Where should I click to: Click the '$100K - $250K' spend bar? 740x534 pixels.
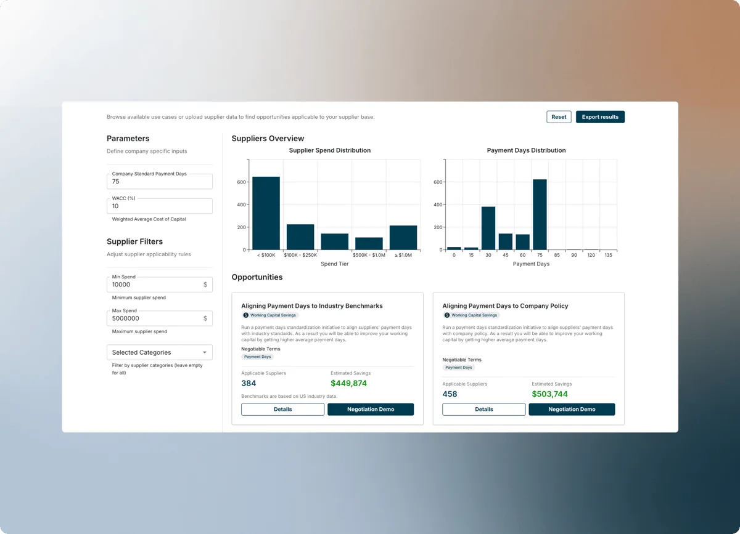click(x=300, y=237)
